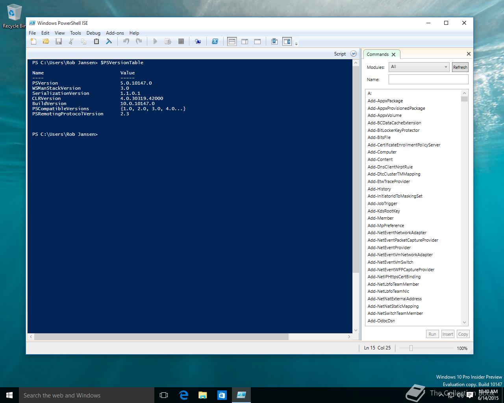The height and width of the screenshot is (403, 504).
Task: Click the Save floppy disk icon
Action: tap(59, 41)
